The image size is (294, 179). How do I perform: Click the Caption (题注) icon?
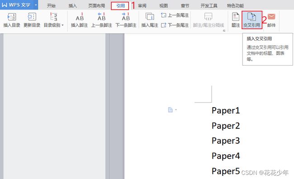pyautogui.click(x=236, y=17)
